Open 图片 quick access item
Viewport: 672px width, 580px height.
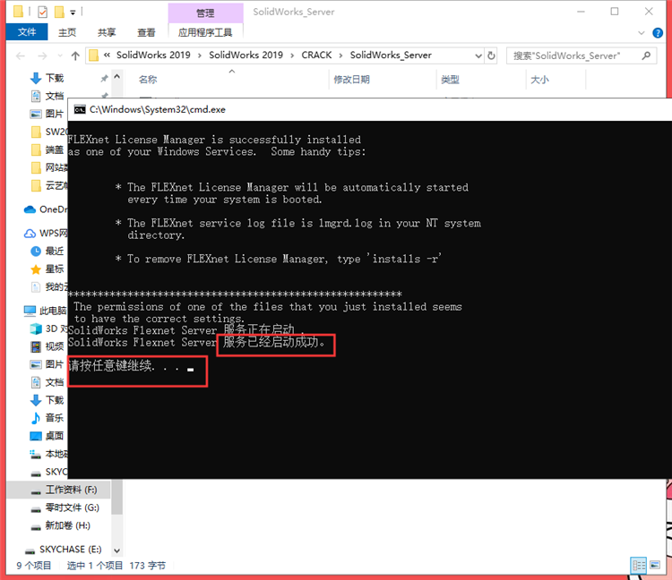(47, 114)
